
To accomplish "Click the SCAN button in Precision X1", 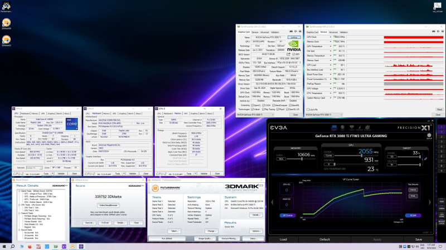I will point(413,216).
